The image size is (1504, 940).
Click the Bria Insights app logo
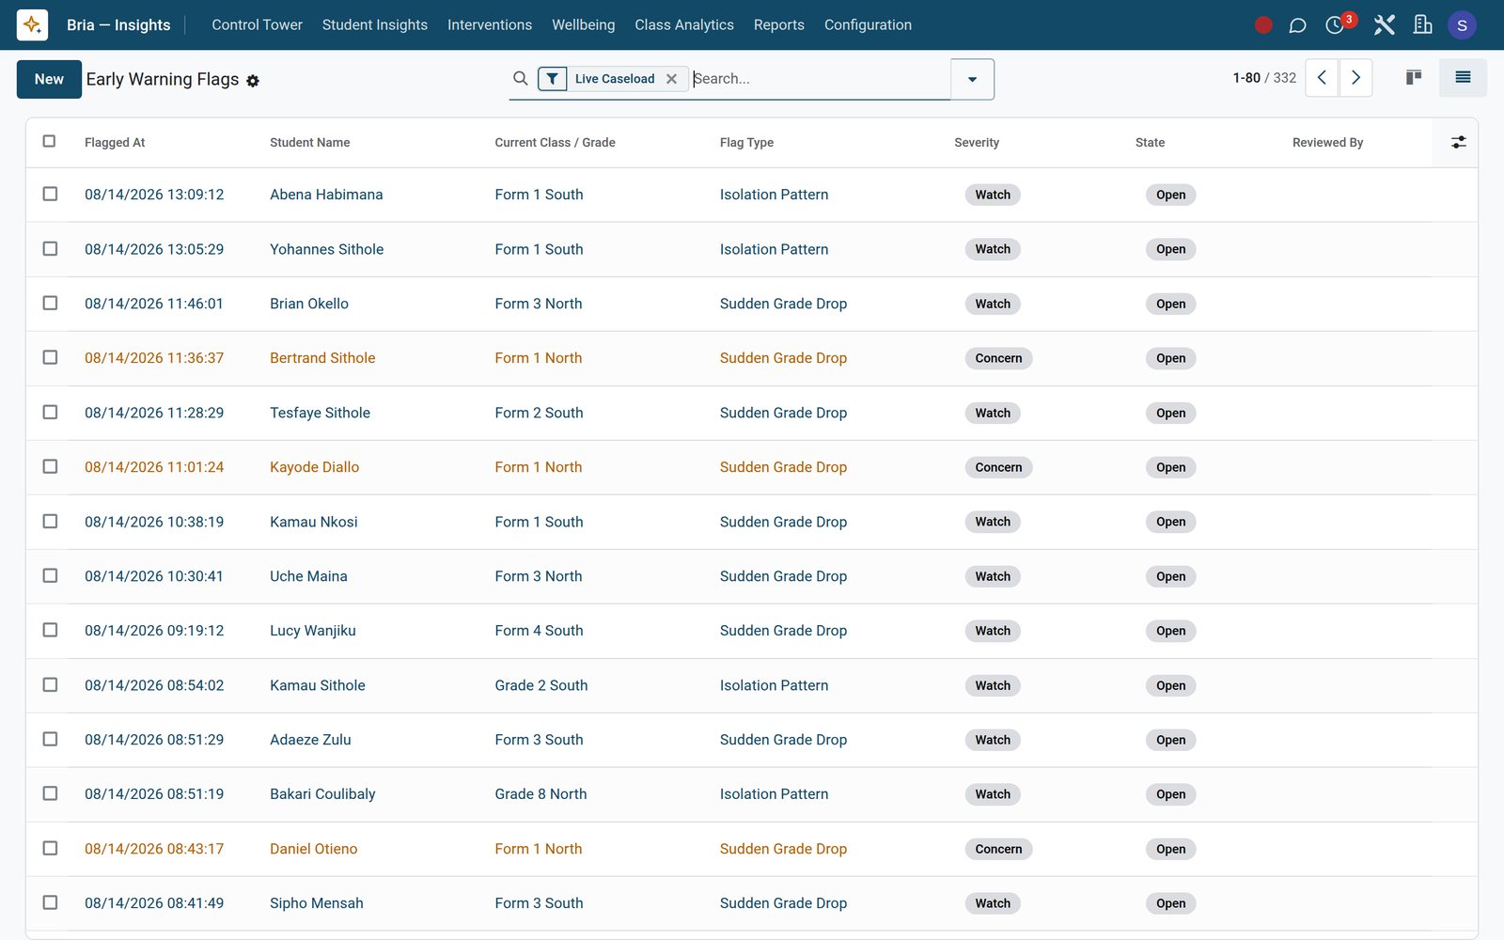pos(32,24)
